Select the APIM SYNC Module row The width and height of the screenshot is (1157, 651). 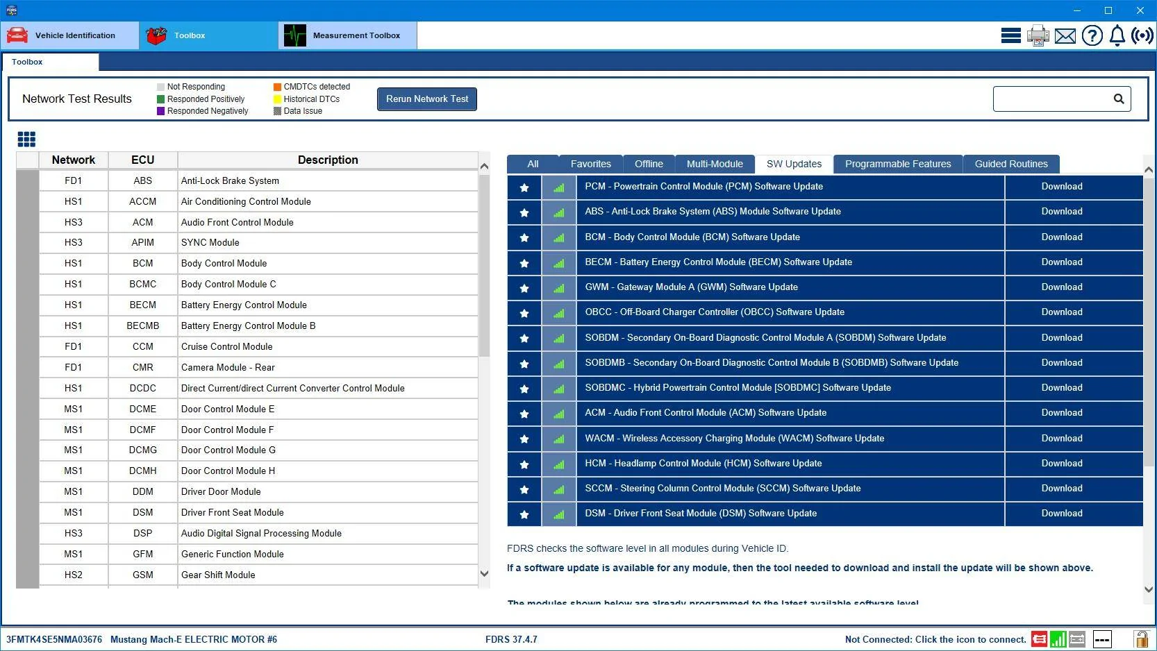(x=258, y=242)
